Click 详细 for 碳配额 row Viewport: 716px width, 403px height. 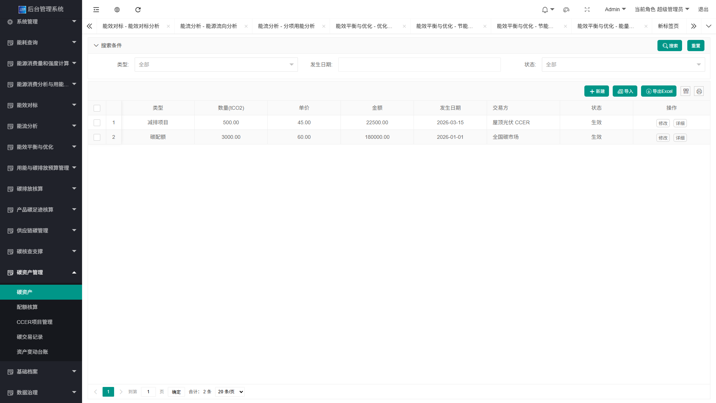(x=680, y=138)
